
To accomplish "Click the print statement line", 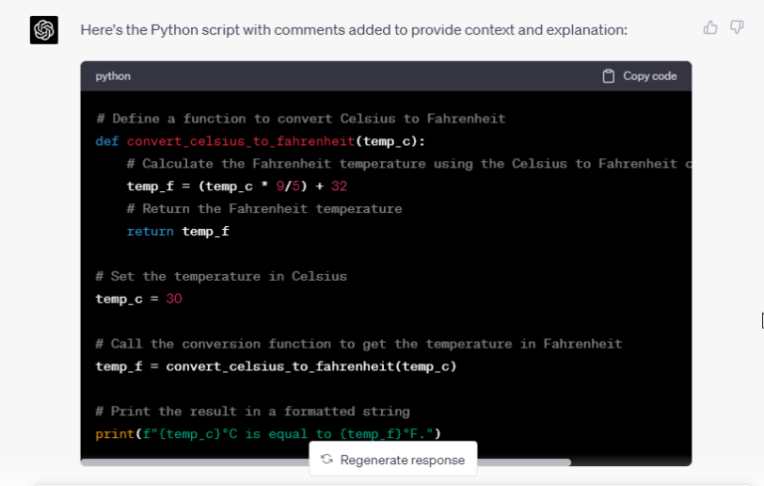I will click(269, 433).
